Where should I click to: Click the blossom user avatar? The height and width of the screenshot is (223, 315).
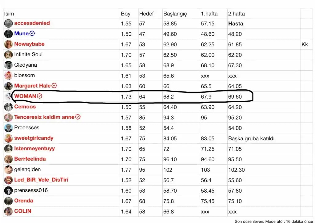click(8, 76)
